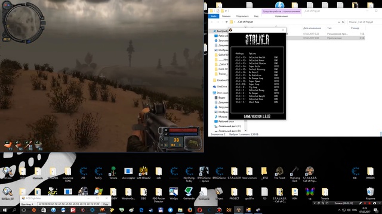Refresh the Explorer folder view

tap(343, 22)
